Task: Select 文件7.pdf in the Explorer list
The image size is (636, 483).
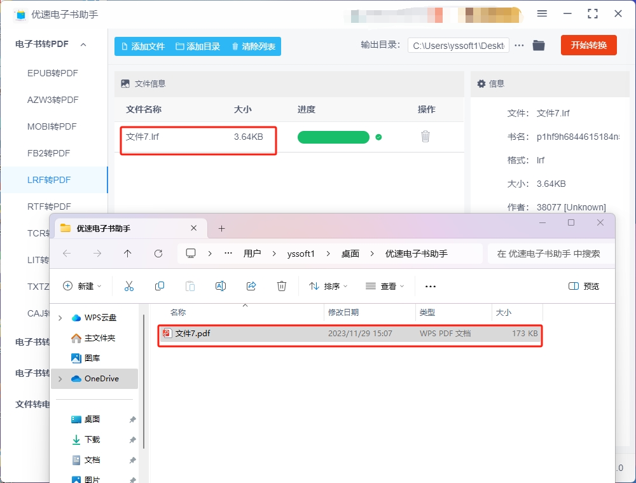Action: coord(350,334)
